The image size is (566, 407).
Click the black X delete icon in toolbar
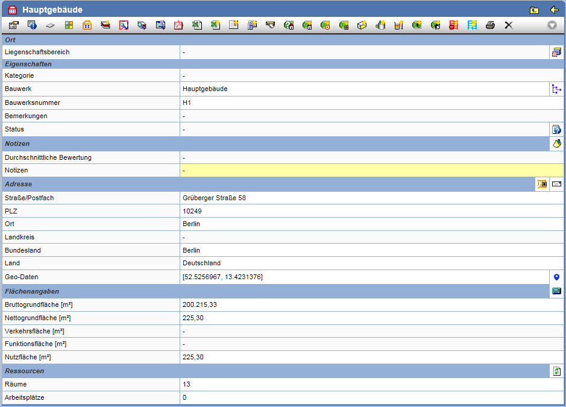pos(509,25)
